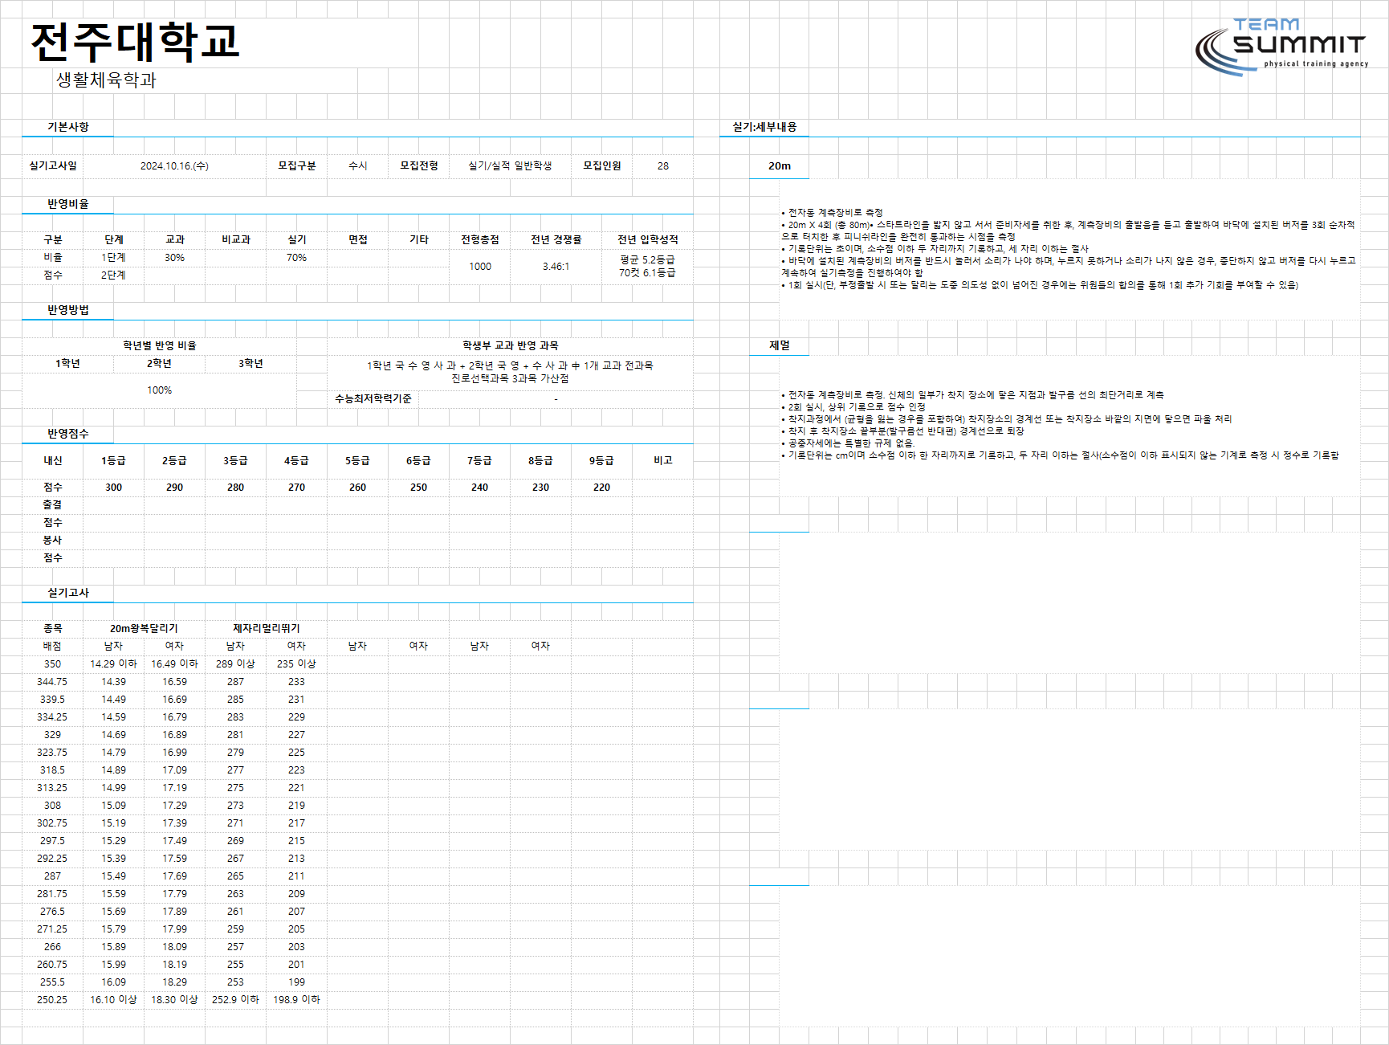Select the 20m event label

point(780,165)
